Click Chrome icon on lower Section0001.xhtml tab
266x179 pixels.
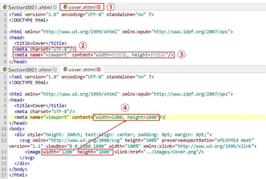5,69
